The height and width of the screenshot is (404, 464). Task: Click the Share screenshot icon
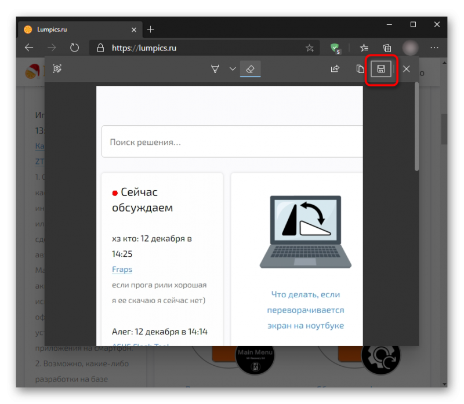tap(335, 69)
